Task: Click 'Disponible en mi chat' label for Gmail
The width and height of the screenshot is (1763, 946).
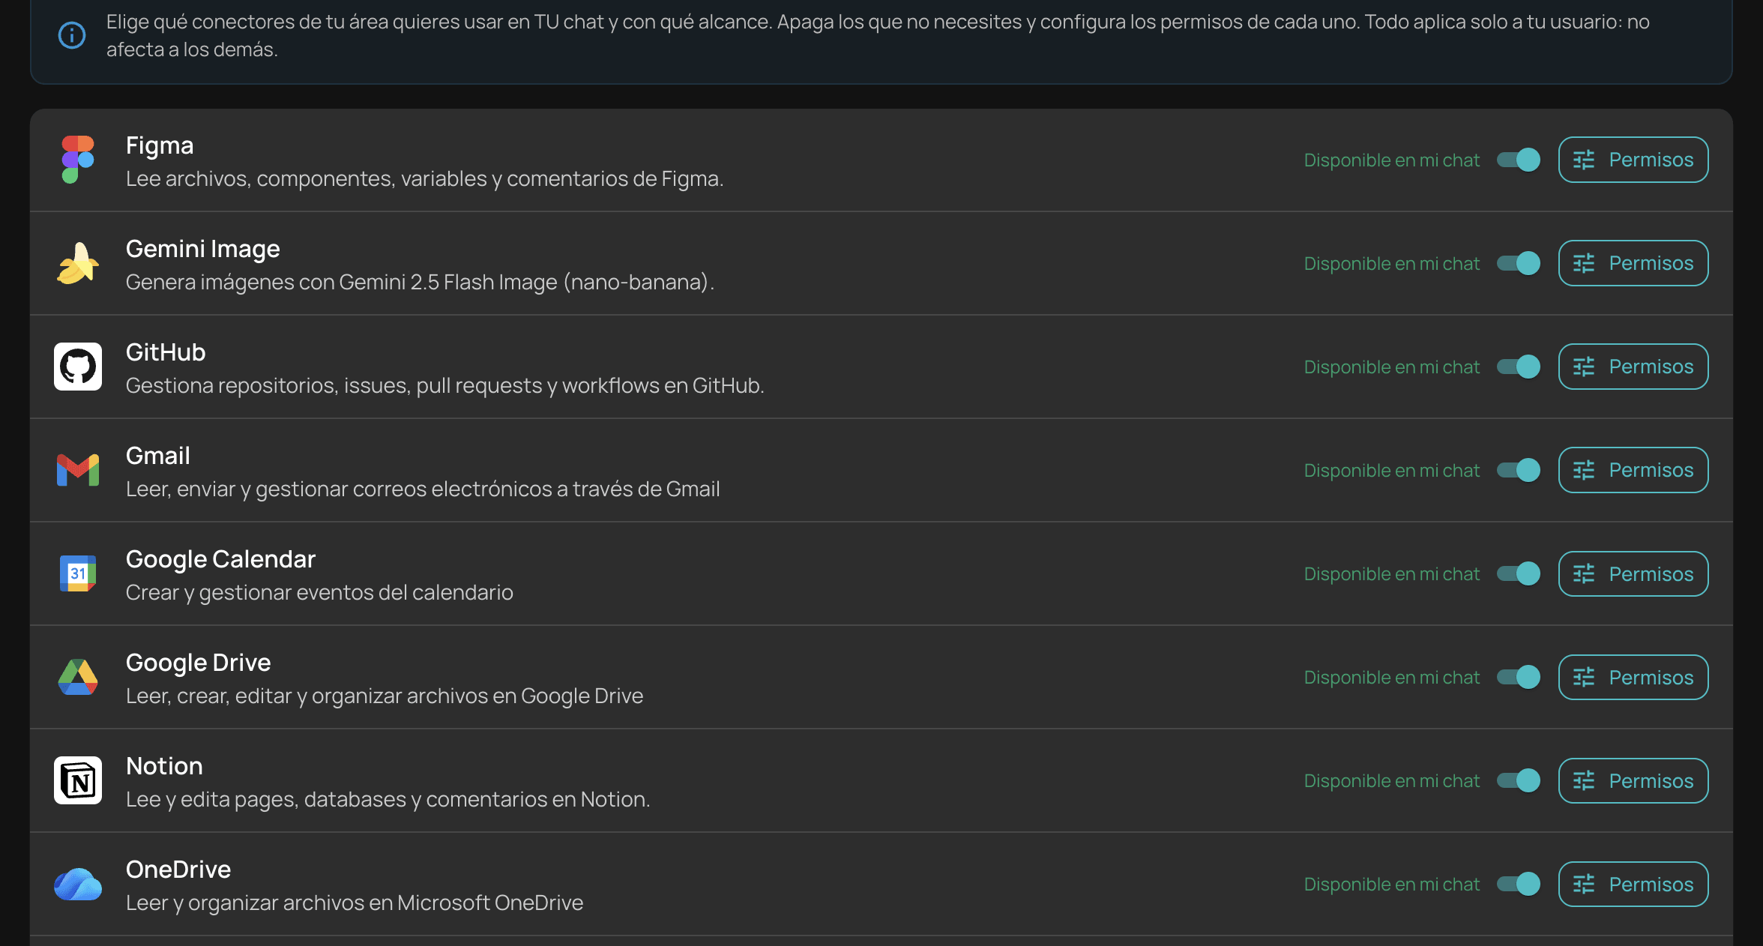Action: (x=1392, y=470)
